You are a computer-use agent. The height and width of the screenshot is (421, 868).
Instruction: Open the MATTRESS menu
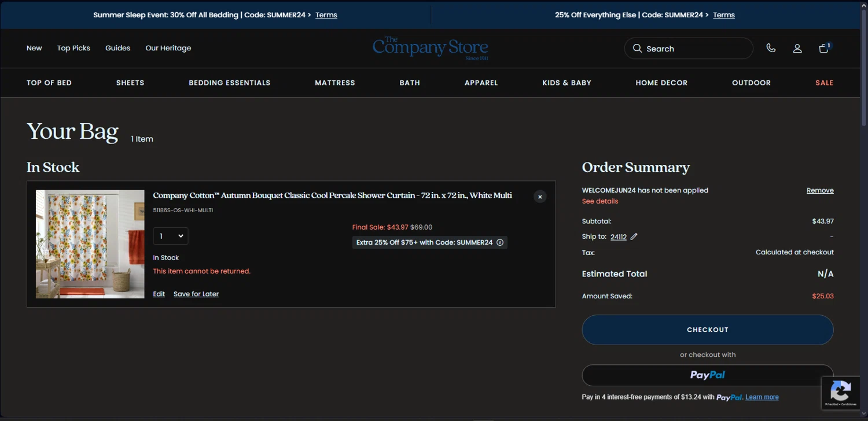point(335,83)
